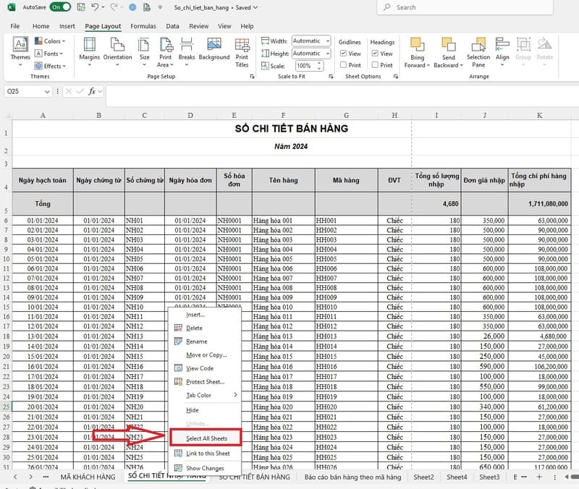Select column header G
Image resolution: width=579 pixels, height=489 pixels.
click(x=346, y=115)
